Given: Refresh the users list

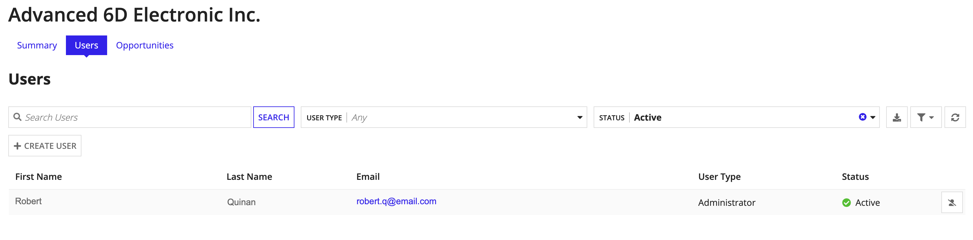Looking at the screenshot, I should [x=955, y=117].
